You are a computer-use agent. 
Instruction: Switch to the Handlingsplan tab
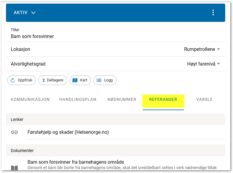coord(78,100)
